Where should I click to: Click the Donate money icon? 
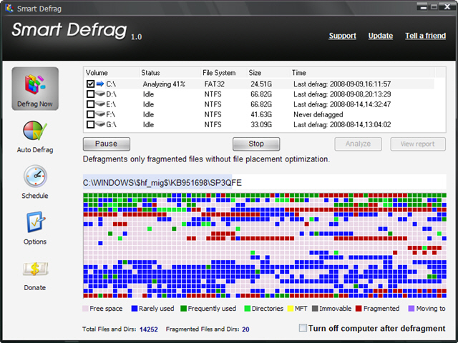(35, 269)
